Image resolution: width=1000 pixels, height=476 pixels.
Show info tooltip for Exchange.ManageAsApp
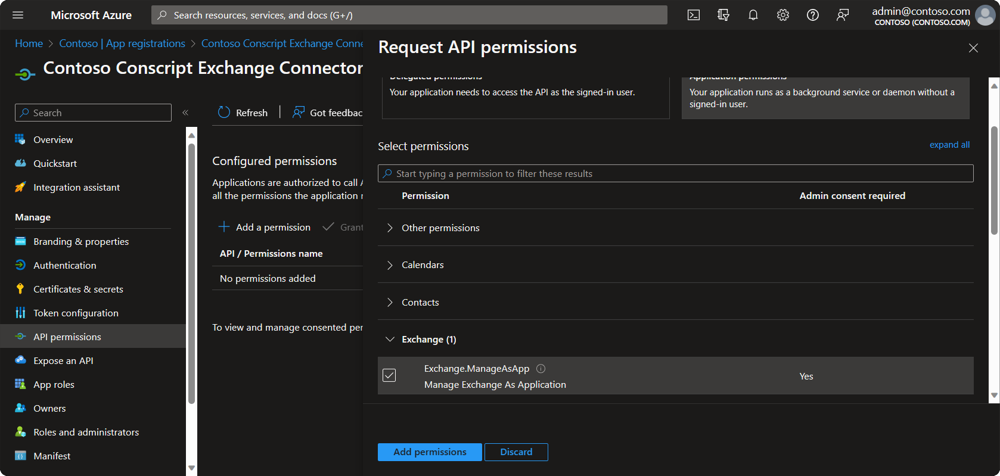541,369
